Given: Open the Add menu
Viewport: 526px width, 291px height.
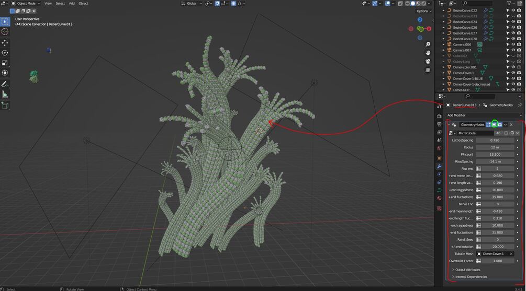Looking at the screenshot, I should (72, 3).
